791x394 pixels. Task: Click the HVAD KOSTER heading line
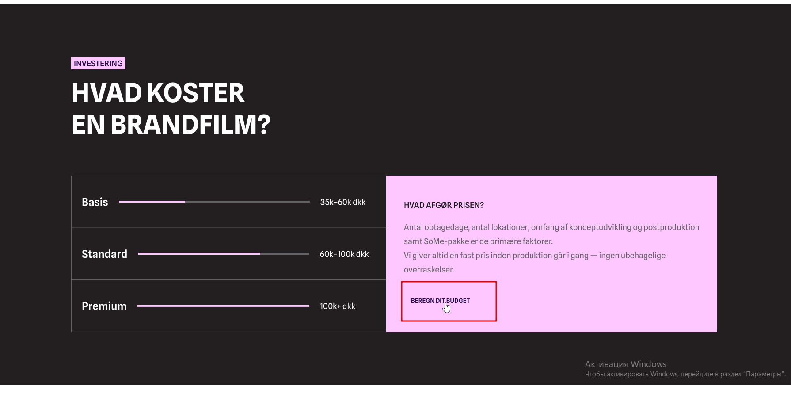point(158,93)
